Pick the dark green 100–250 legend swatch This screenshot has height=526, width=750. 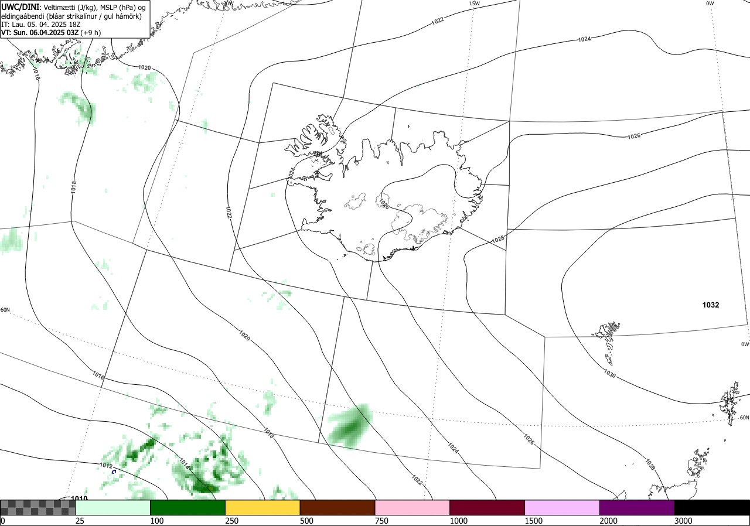coord(187,507)
